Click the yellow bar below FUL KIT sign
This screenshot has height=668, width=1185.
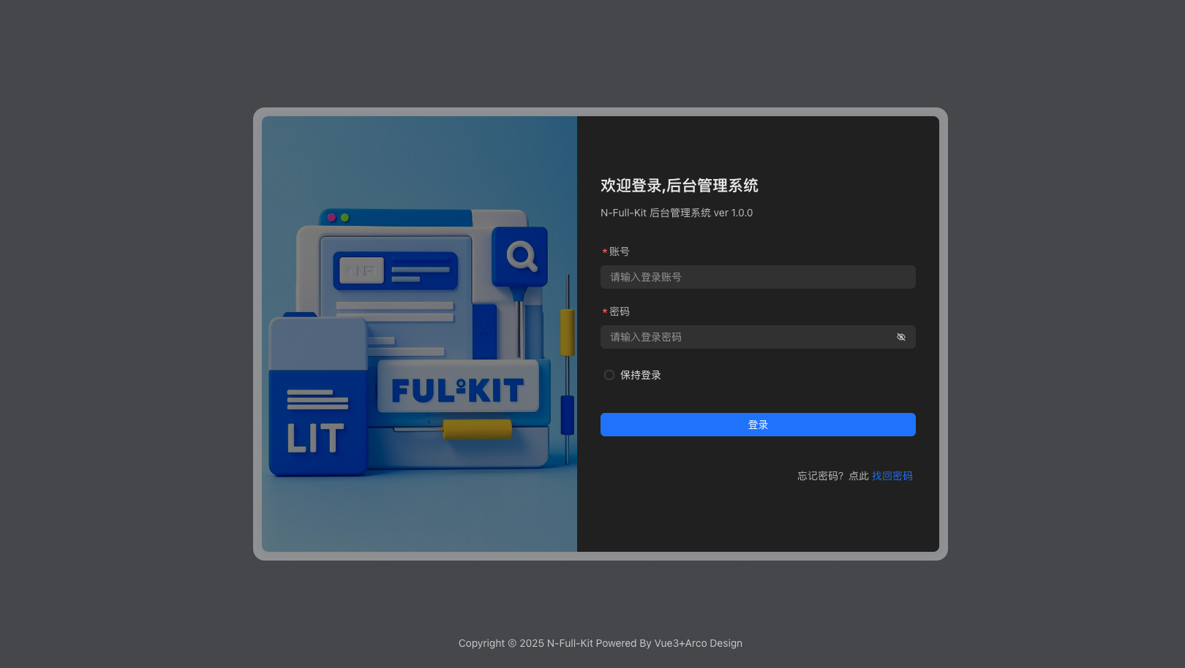click(x=477, y=429)
